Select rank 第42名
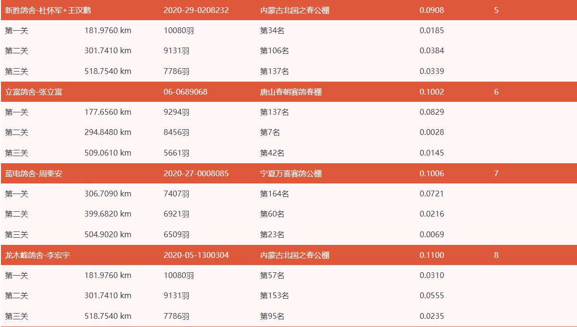 272,153
